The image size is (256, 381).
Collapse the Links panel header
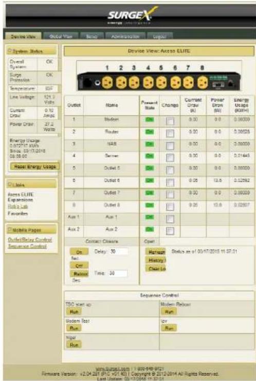point(31,185)
